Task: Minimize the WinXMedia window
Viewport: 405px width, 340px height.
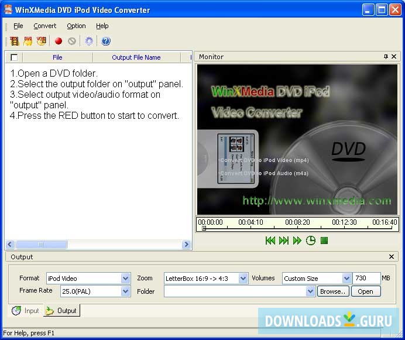Action: tap(368, 10)
